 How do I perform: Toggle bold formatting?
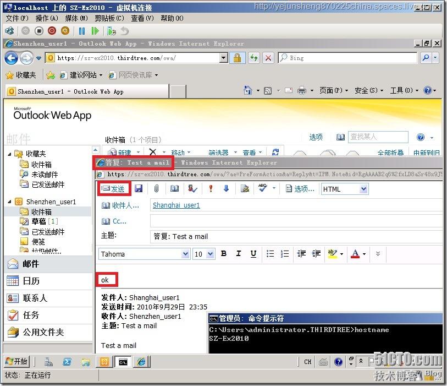point(224,253)
